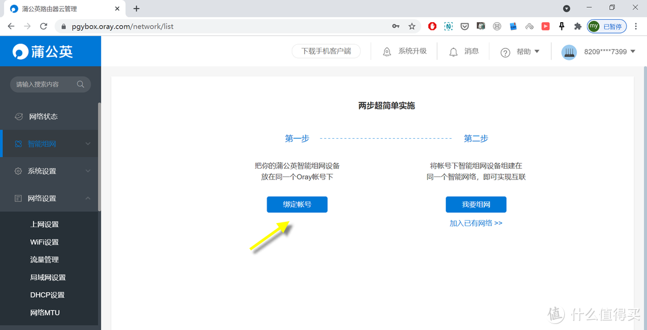This screenshot has height=330, width=647.
Task: Click the search magnifier icon in sidebar
Action: pos(80,84)
